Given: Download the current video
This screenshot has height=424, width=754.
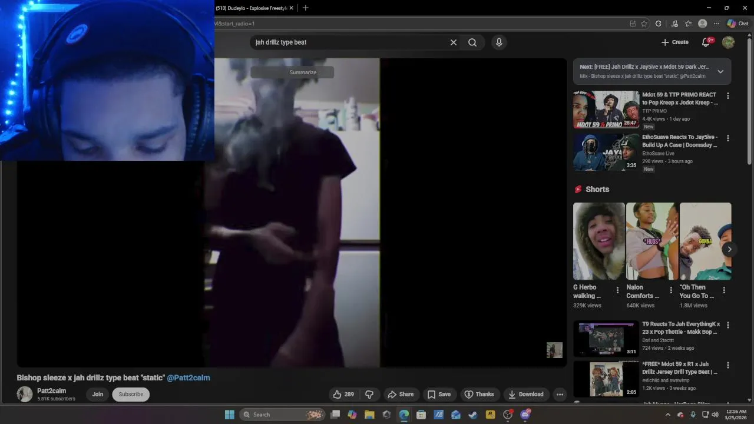Looking at the screenshot, I should 526,395.
